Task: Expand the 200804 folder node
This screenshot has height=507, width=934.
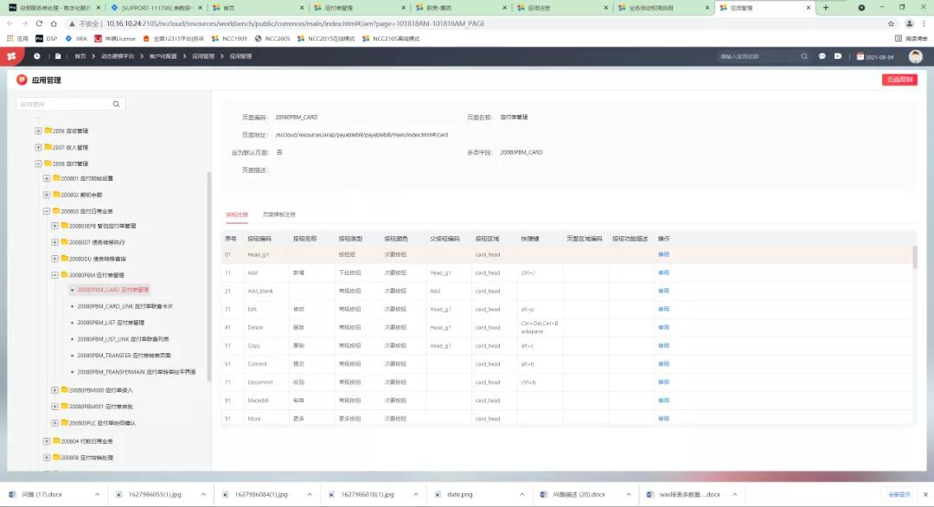Action: pyautogui.click(x=47, y=440)
